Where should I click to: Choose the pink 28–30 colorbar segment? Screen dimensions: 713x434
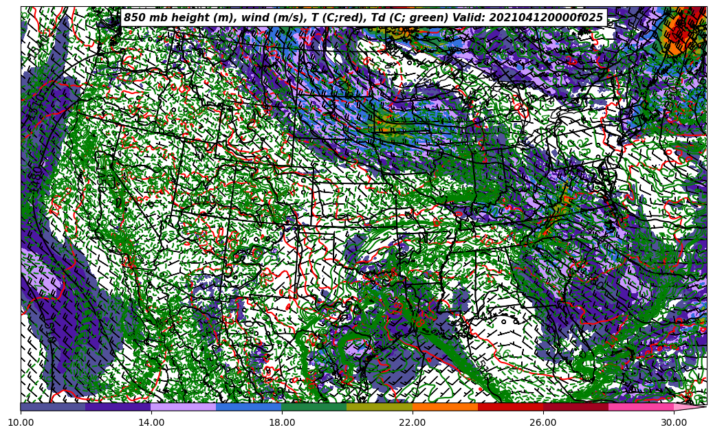641,407
